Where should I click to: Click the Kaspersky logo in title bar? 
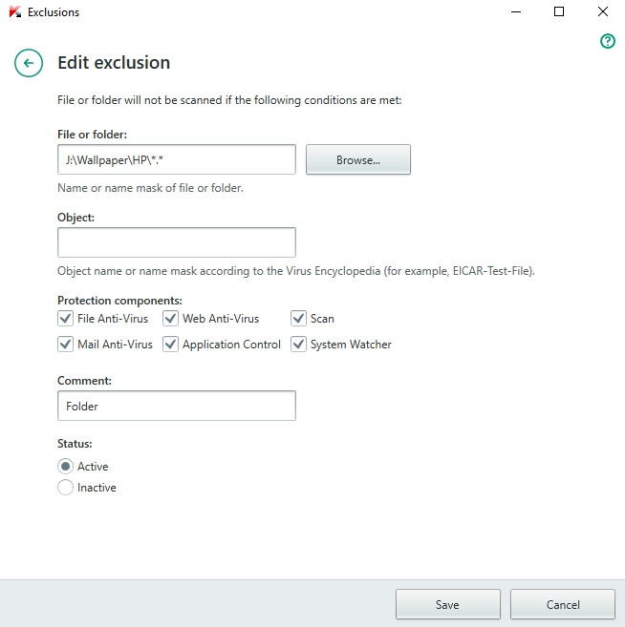(13, 12)
